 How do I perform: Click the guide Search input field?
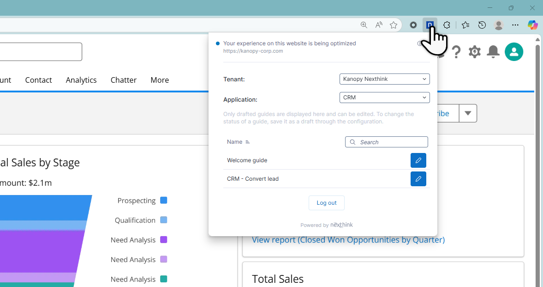coord(390,142)
